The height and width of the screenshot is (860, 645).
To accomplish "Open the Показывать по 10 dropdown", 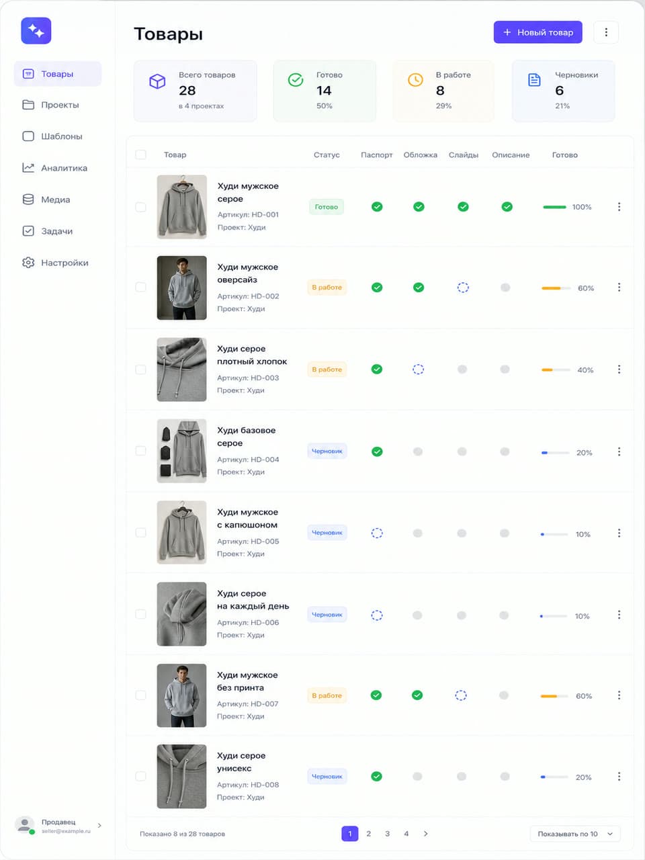I will [x=575, y=834].
